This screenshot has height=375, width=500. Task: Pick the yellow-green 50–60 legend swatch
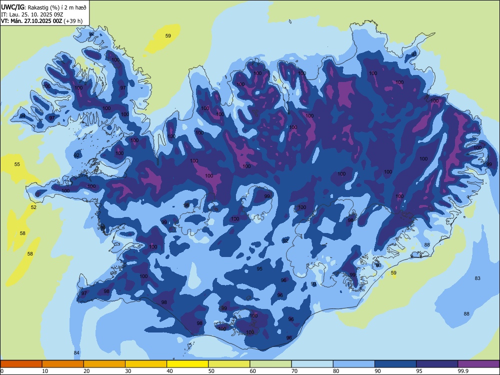coord(229,364)
